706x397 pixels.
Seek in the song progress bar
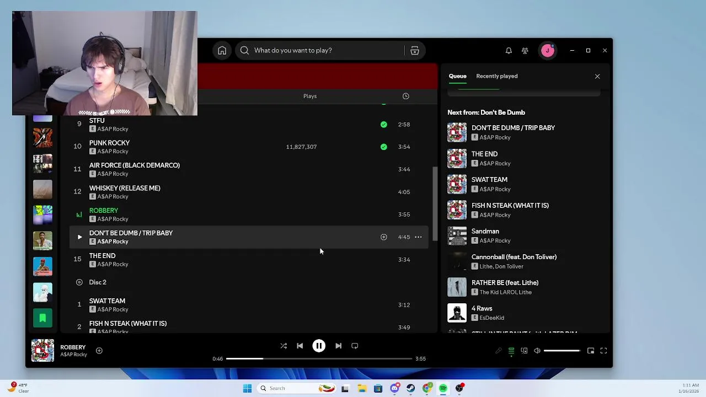click(x=319, y=359)
